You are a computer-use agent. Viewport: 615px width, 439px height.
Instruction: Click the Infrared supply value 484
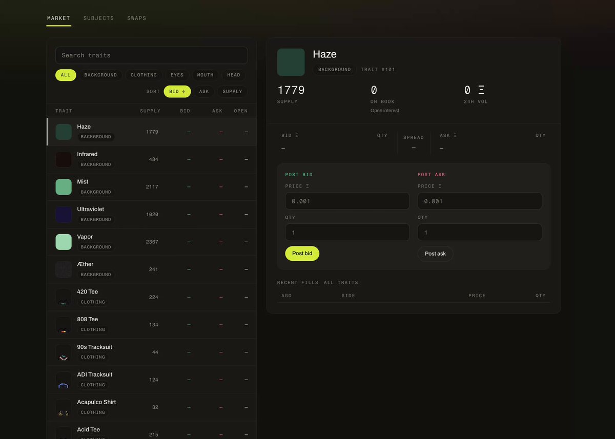(x=154, y=159)
